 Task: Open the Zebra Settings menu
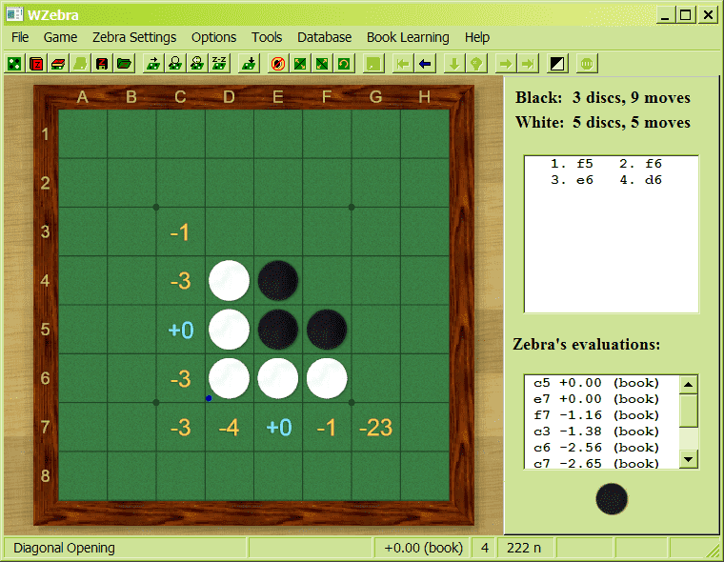[134, 37]
